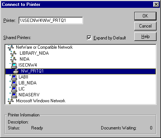The height and width of the screenshot is (138, 161).
Task: Select the NW_PRTQ1 printer icon
Action: [x=16, y=71]
